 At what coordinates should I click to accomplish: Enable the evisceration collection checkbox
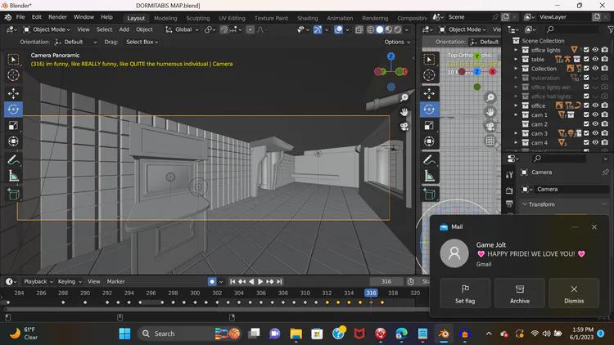(x=586, y=78)
